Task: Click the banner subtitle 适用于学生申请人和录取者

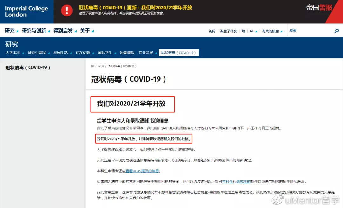Action: (121, 13)
